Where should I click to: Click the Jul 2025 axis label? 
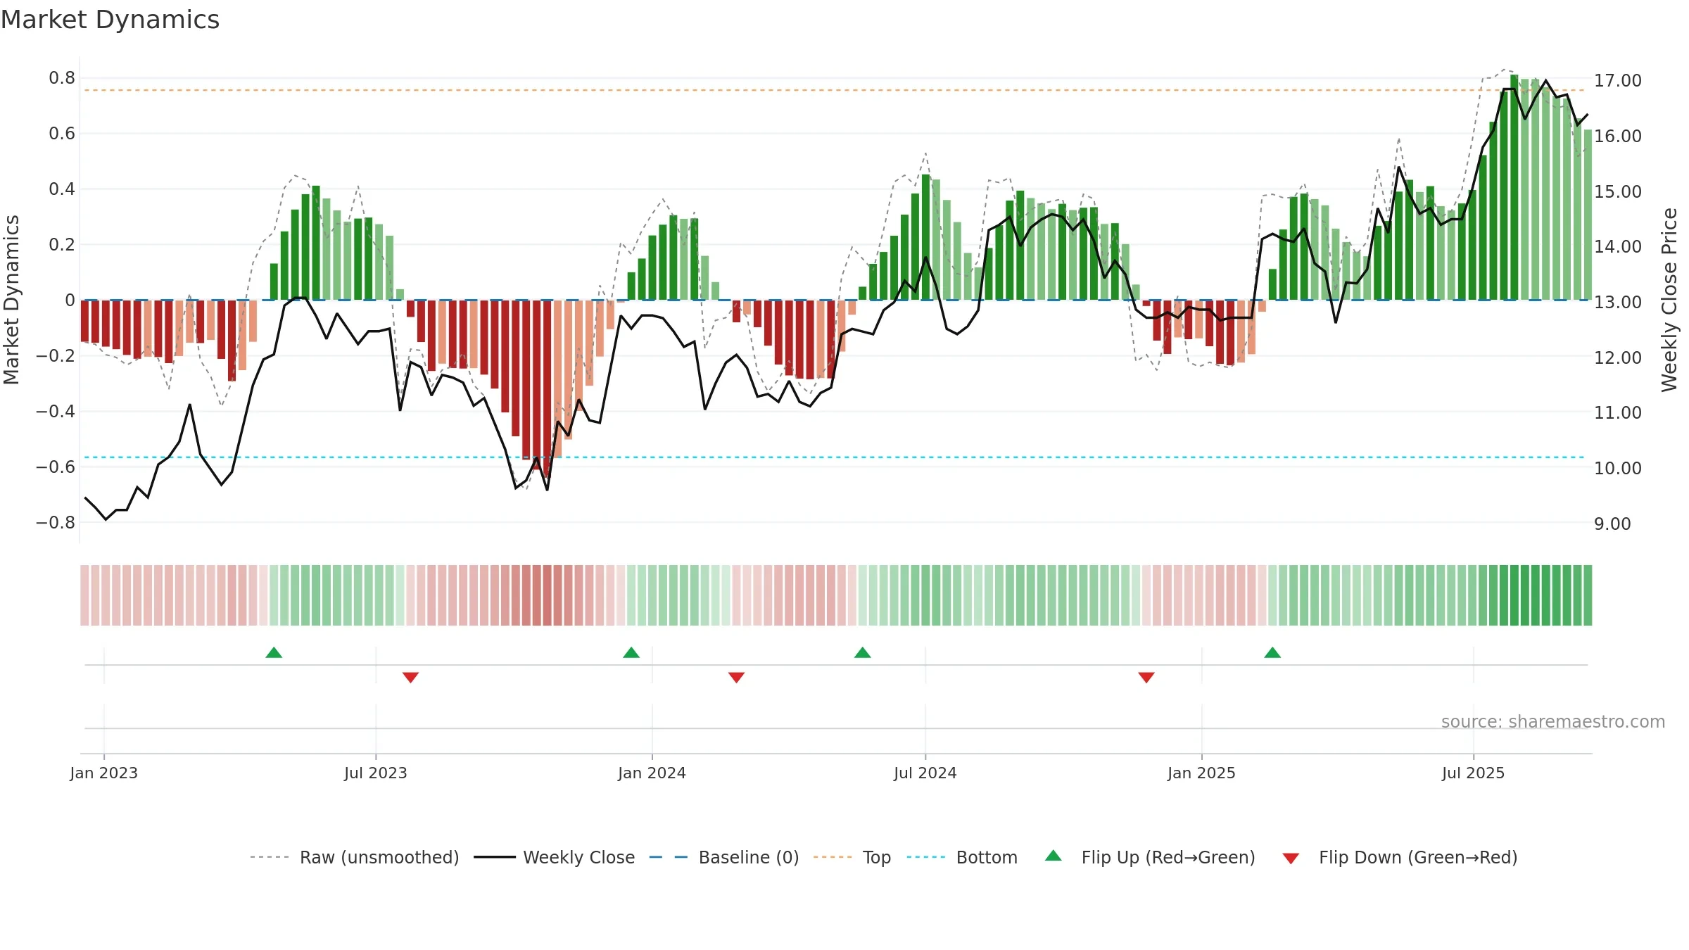[1473, 773]
